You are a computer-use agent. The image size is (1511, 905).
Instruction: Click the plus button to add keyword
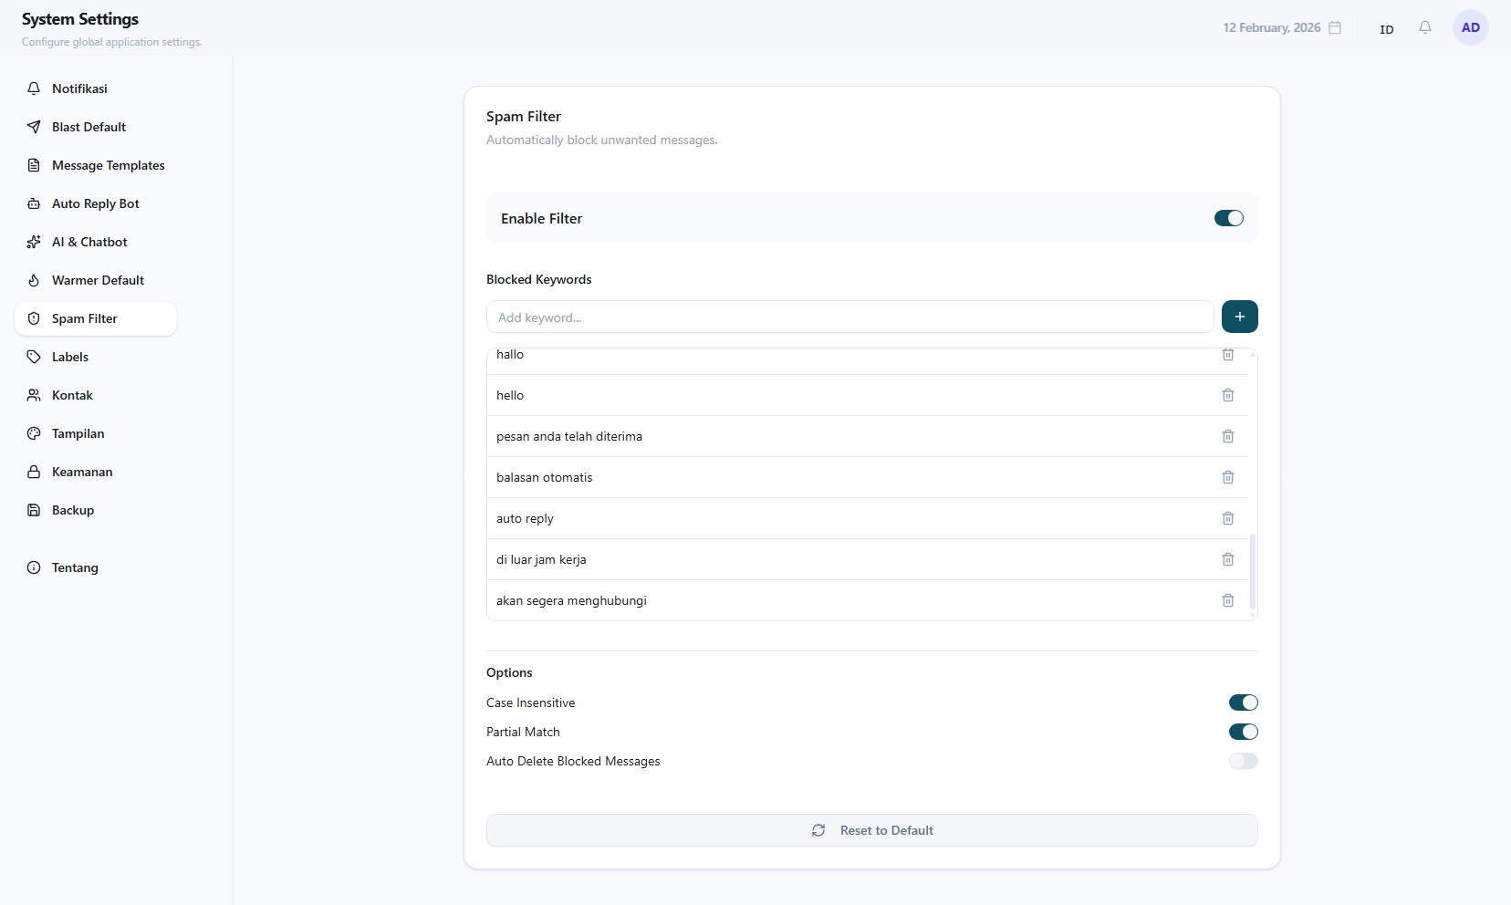(1239, 317)
